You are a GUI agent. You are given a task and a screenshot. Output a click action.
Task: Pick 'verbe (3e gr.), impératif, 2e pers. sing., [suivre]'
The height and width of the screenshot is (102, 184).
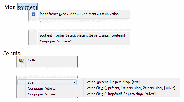pos(121,94)
